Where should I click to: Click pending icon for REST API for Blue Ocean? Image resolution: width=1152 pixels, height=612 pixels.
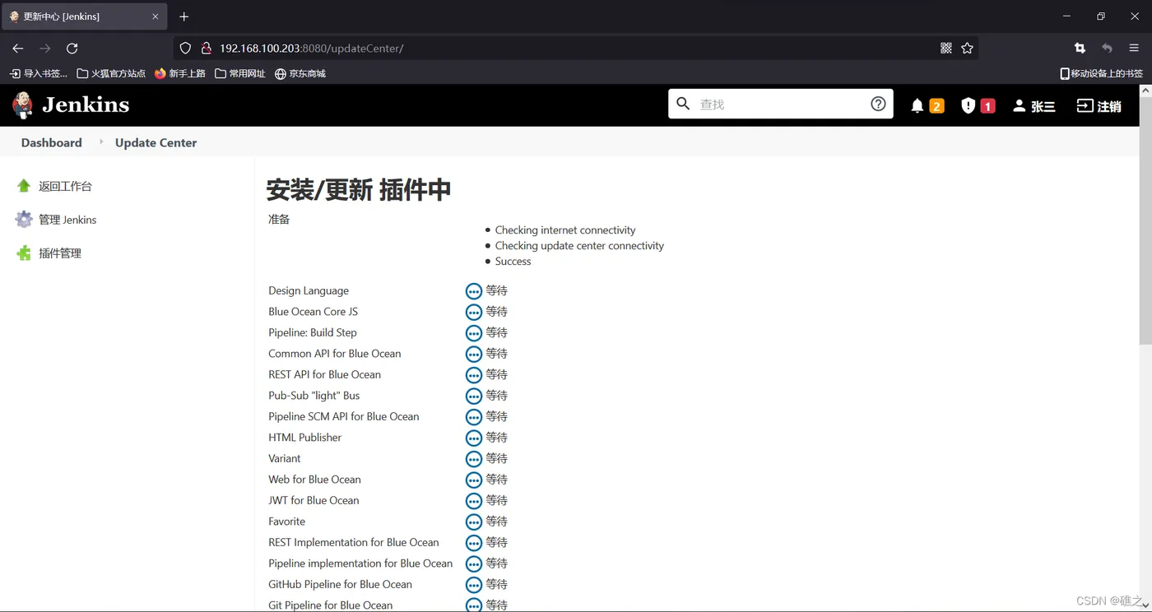click(x=474, y=375)
